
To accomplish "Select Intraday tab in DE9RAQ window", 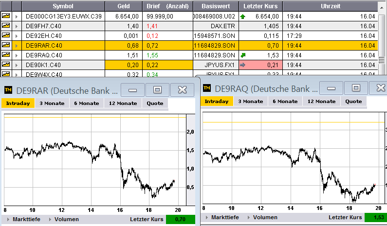I will coord(217,101).
